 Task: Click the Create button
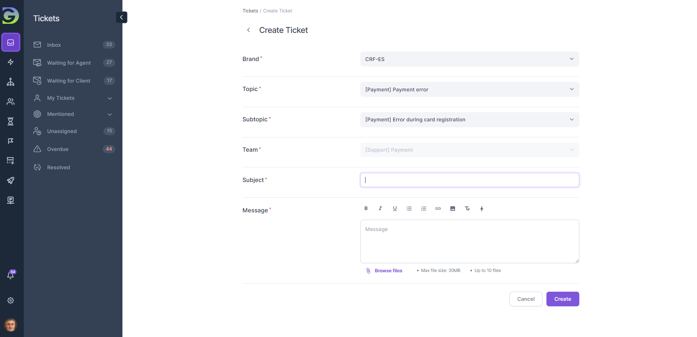(x=562, y=299)
